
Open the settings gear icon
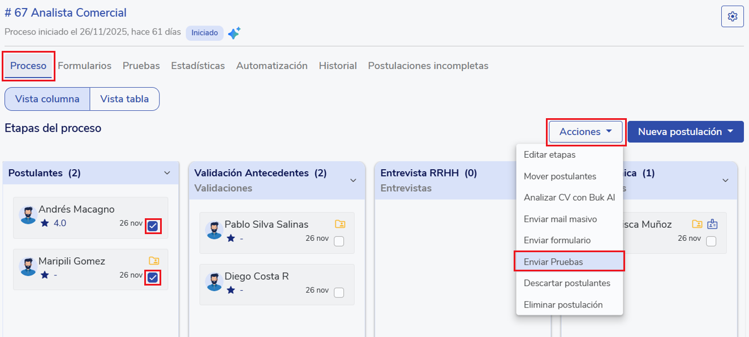point(733,16)
